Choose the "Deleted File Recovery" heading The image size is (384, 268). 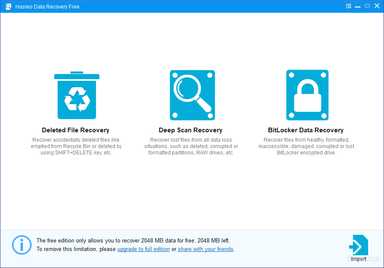pyautogui.click(x=76, y=130)
